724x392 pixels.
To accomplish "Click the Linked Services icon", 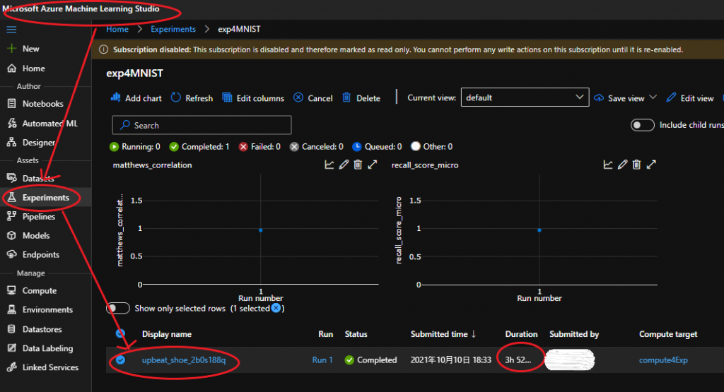I will (11, 367).
